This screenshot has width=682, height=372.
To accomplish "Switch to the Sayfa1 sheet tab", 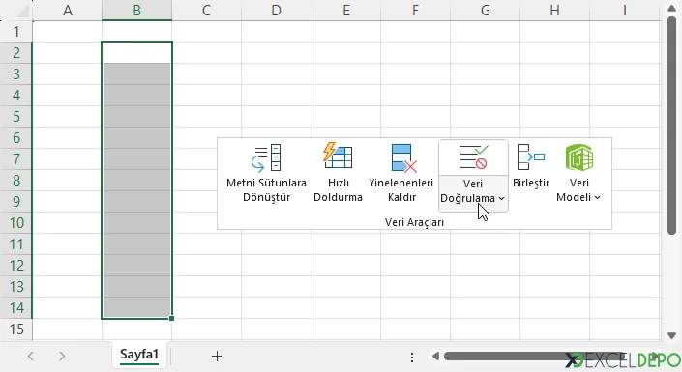I will click(x=139, y=355).
